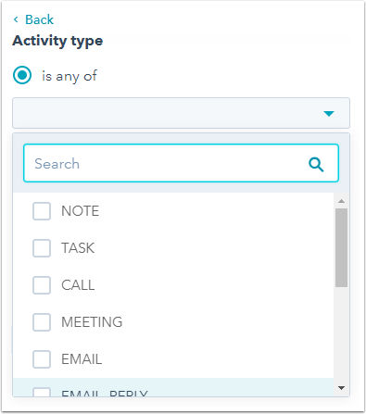Viewport: 366px width, 414px height.
Task: Check the CALL checkbox
Action: 42,285
